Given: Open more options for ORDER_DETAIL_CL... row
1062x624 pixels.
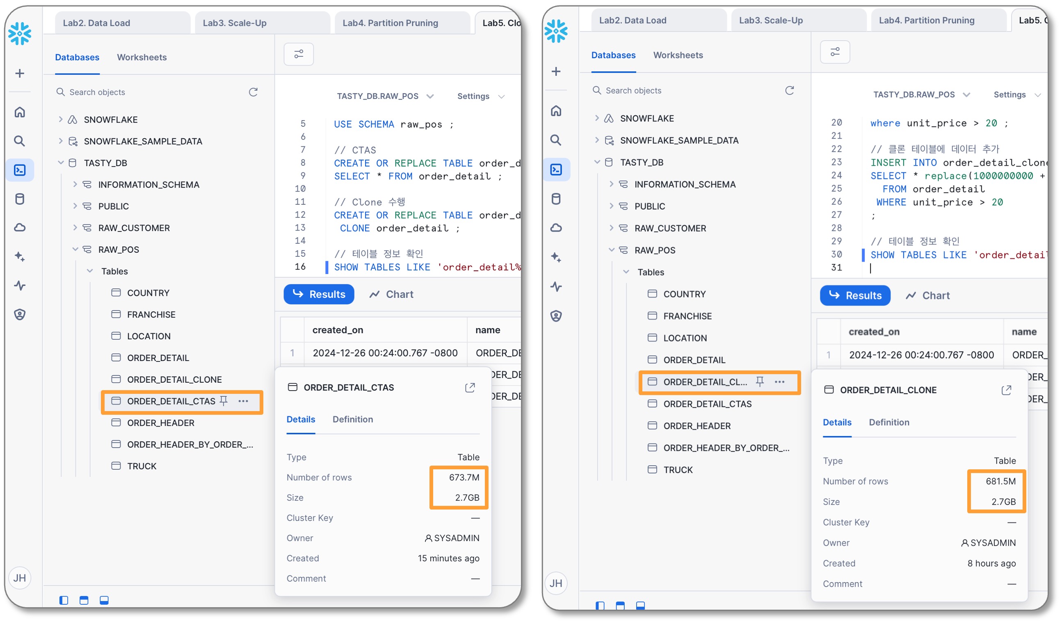Looking at the screenshot, I should pyautogui.click(x=780, y=382).
